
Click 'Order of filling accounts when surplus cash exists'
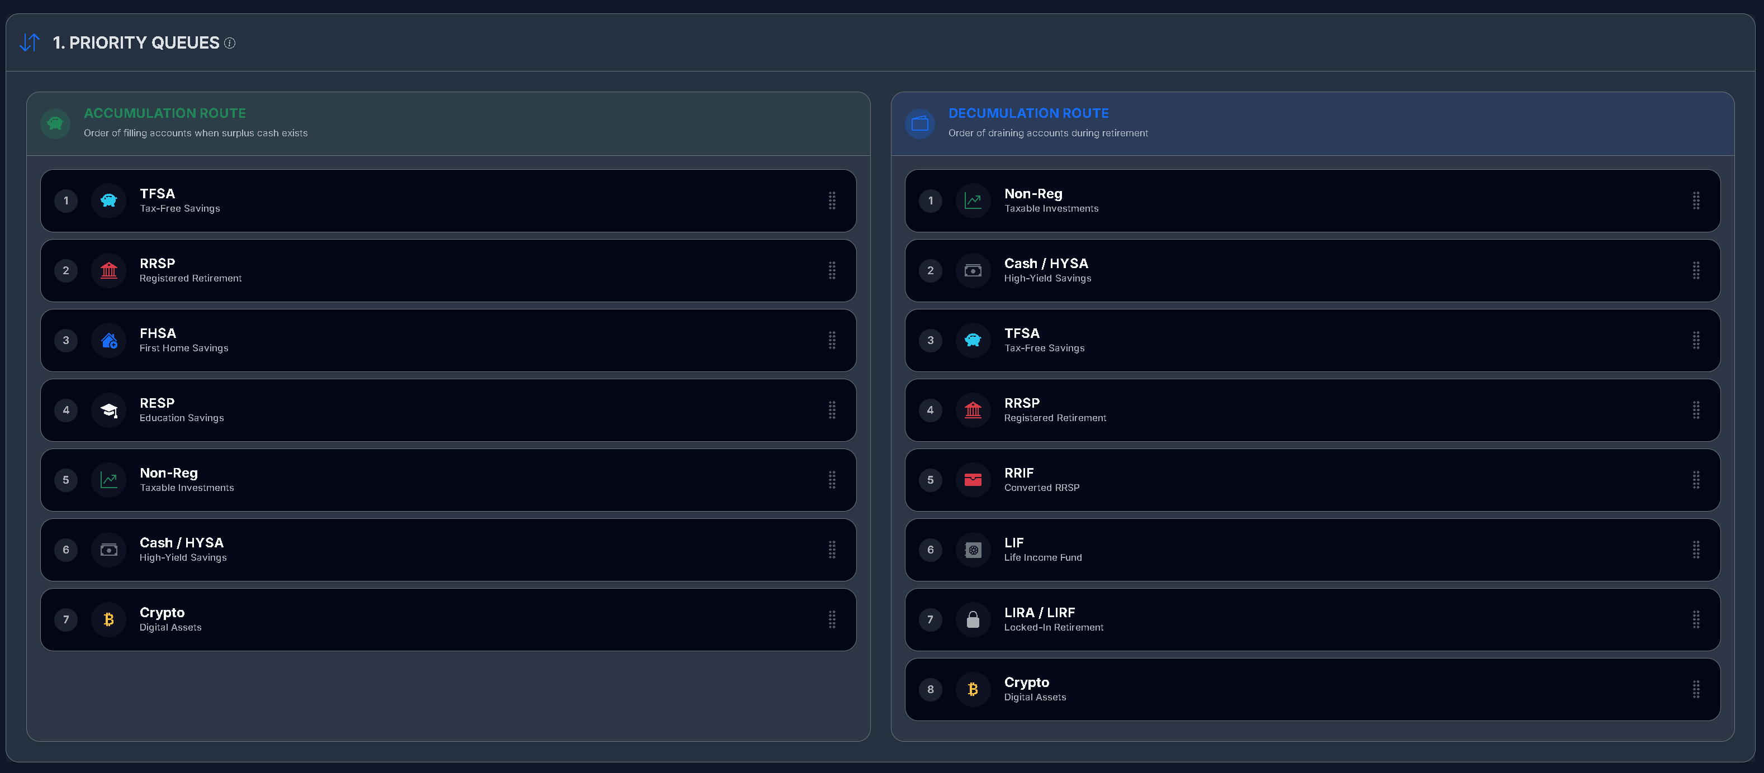tap(196, 133)
